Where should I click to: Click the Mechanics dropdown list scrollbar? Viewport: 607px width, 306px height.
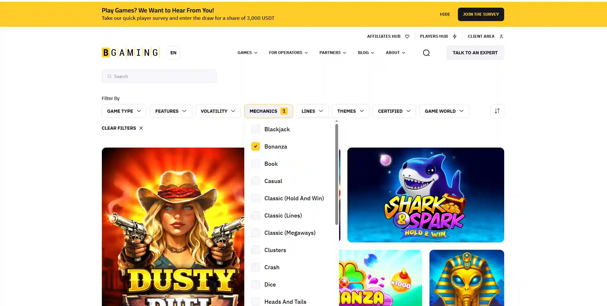coord(337,174)
